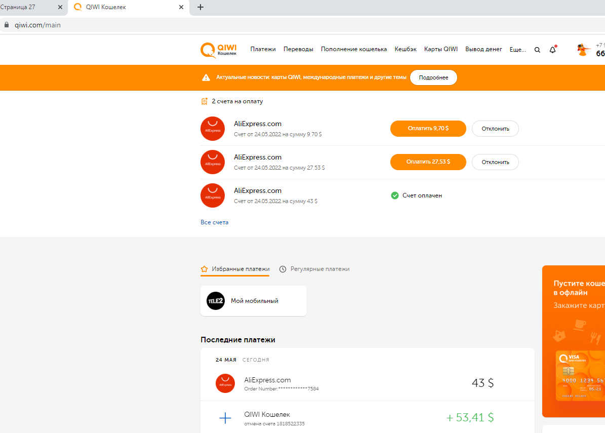Screen dimensions: 605x433
Task: Open Пополнение кошелька menu item
Action: pos(354,49)
